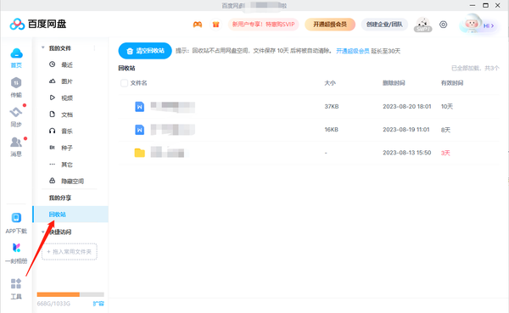This screenshot has width=509, height=313.
Task: Select 音乐 music category
Action: click(67, 131)
